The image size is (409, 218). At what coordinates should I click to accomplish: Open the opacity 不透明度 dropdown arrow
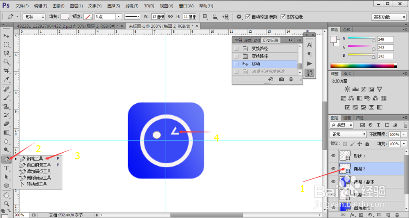404,134
